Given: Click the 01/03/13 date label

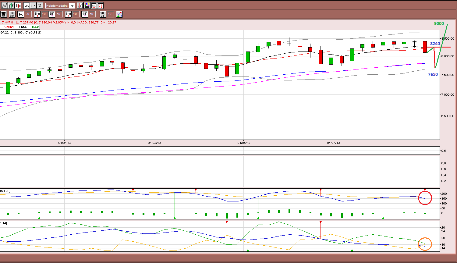Looking at the screenshot, I should pos(154,143).
